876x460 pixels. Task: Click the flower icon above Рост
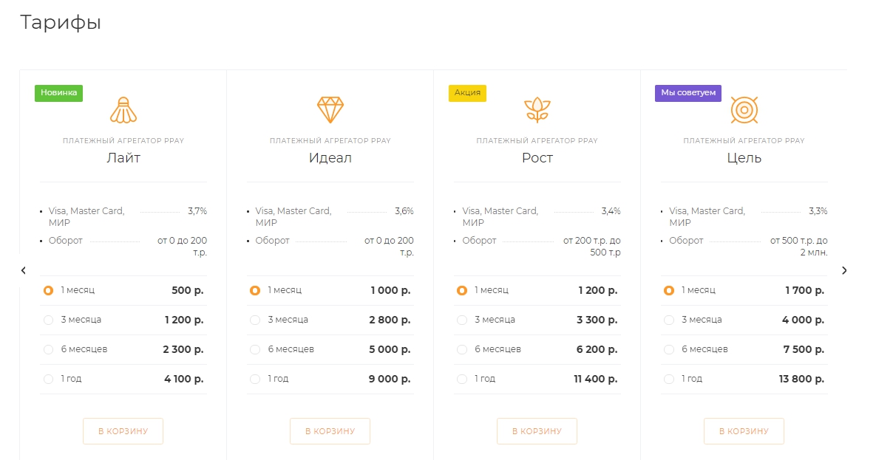[x=537, y=110]
